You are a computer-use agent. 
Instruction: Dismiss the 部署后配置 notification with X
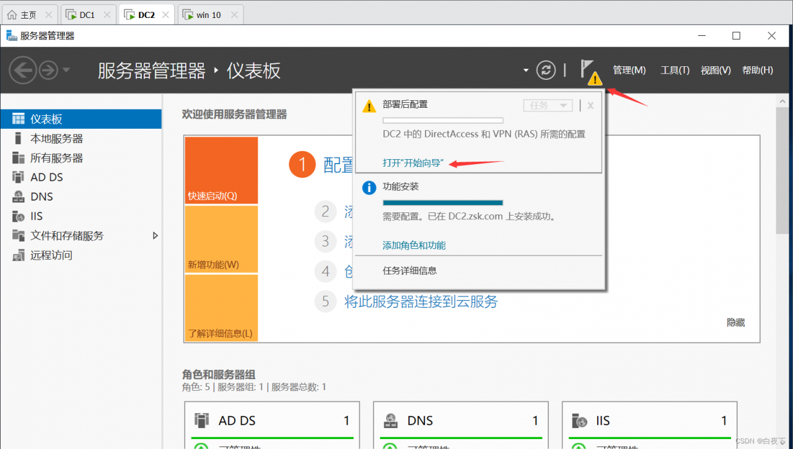(x=590, y=105)
